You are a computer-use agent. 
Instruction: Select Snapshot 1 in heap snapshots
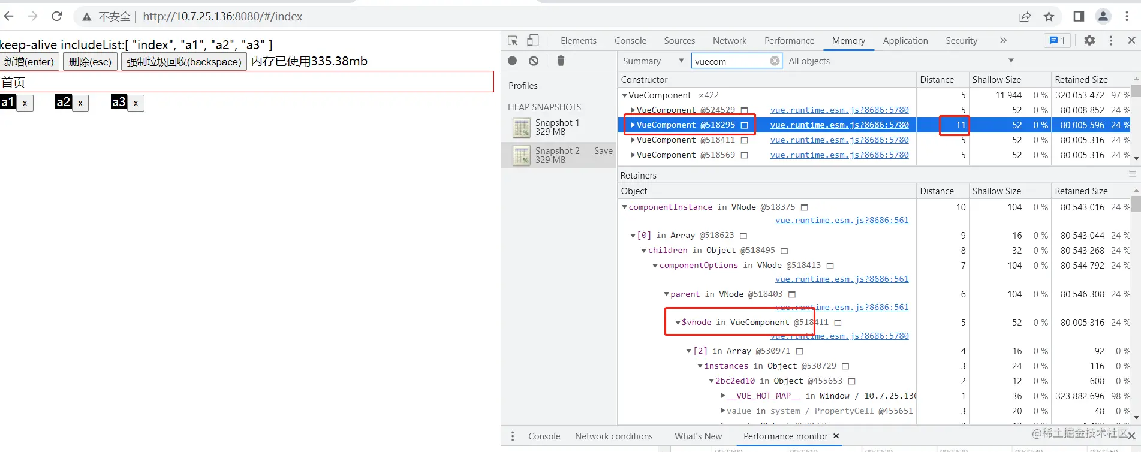(x=557, y=127)
